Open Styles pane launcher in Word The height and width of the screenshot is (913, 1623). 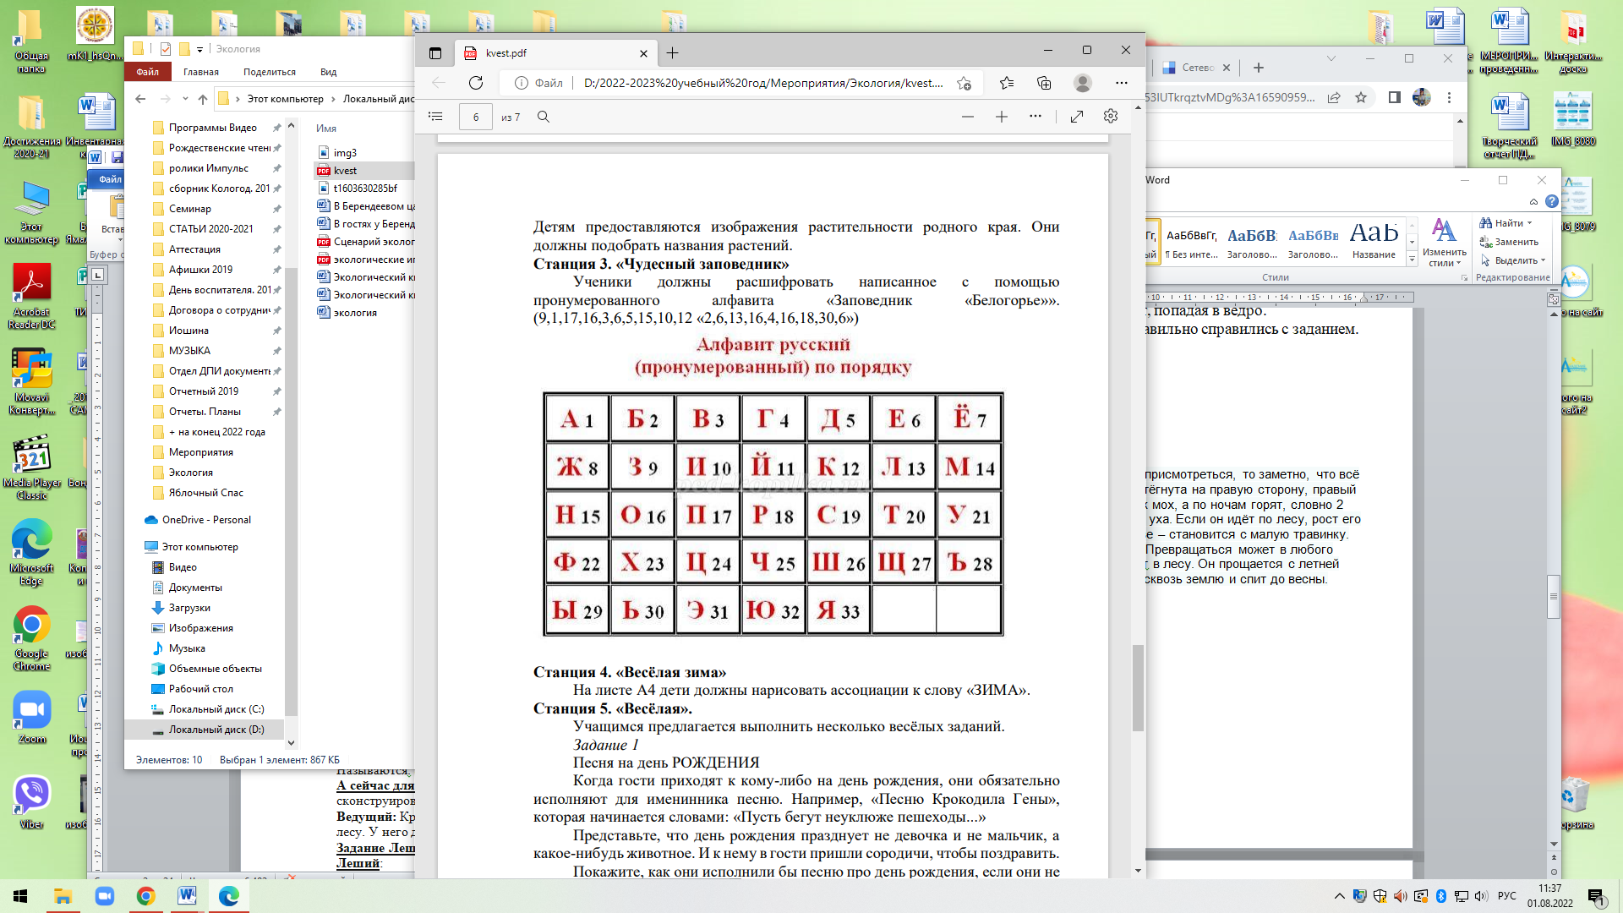(x=1465, y=277)
